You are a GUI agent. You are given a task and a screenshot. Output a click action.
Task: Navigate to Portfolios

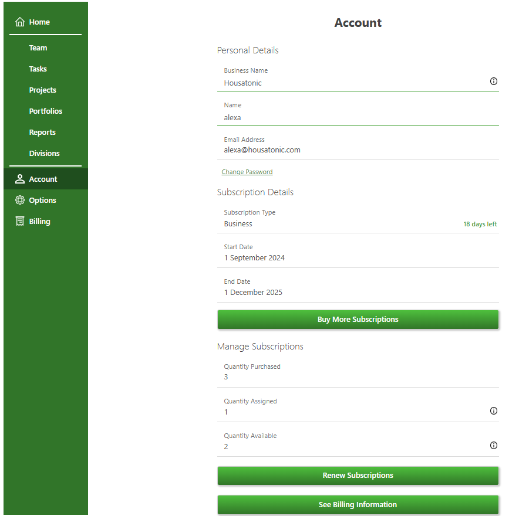pos(46,111)
